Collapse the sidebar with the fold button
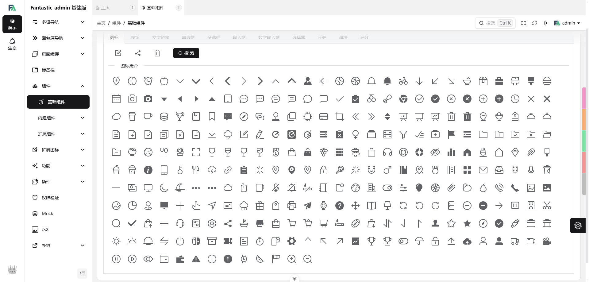This screenshot has height=282, width=589. pos(82,273)
